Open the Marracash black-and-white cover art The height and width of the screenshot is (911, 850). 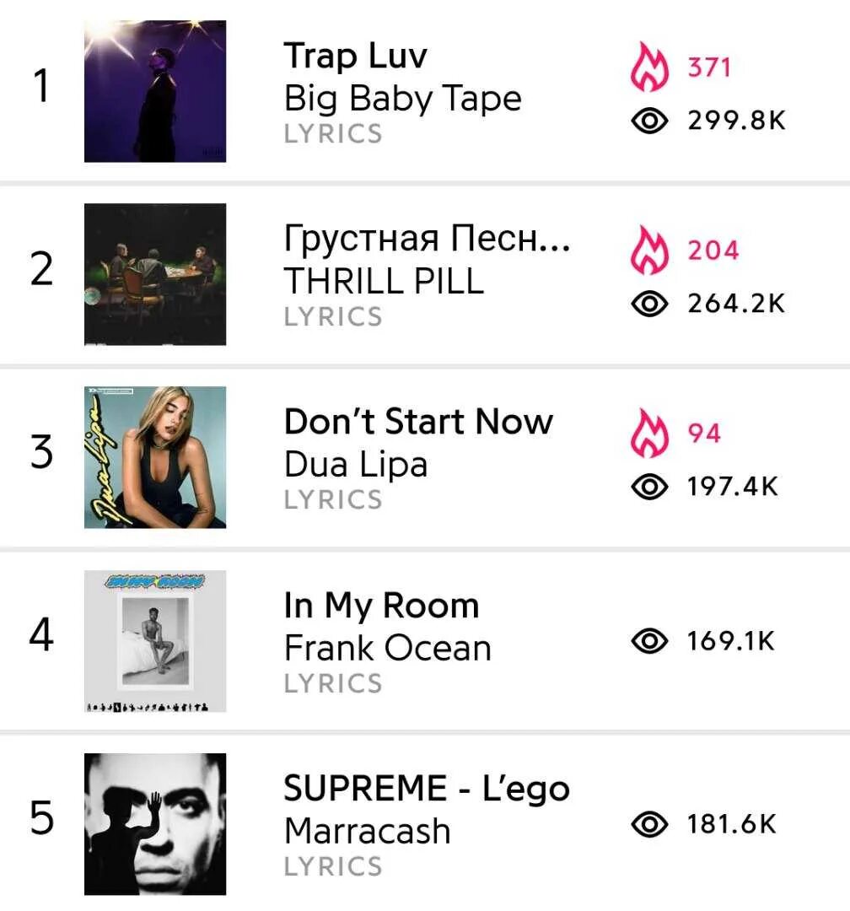155,823
